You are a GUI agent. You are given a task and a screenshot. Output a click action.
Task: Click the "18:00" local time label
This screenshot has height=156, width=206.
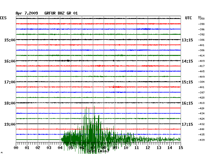[10, 103]
